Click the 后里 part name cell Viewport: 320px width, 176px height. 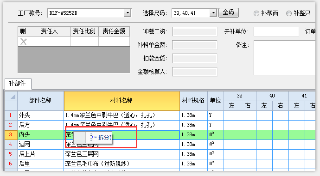click(x=41, y=164)
